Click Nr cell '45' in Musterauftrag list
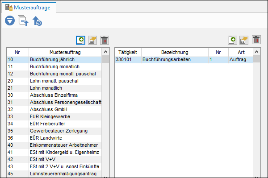This screenshot has height=178, width=268. point(18,174)
